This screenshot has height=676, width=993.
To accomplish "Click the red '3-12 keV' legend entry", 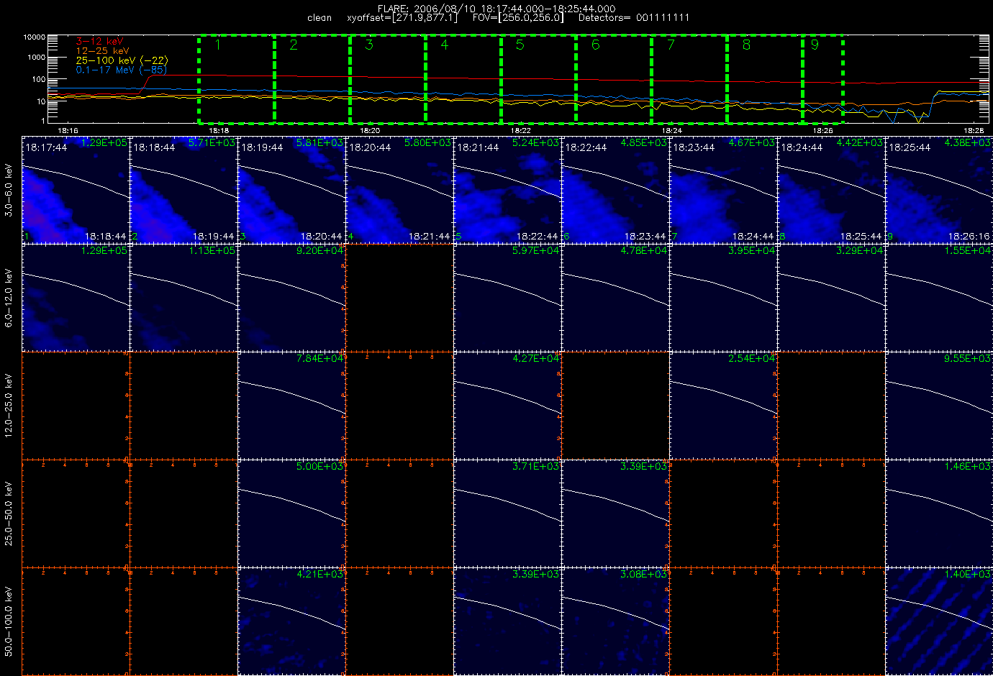I will coord(99,42).
